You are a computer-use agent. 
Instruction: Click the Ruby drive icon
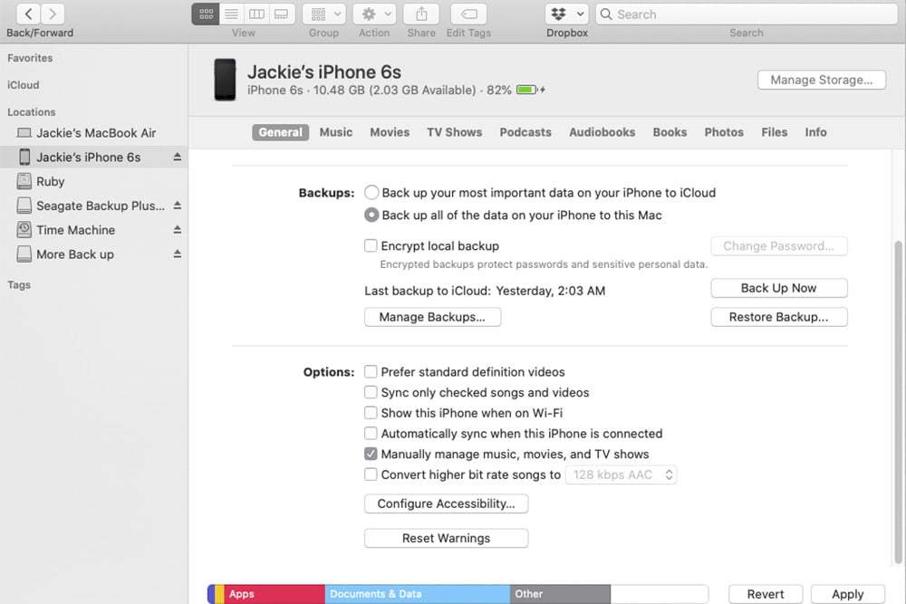[x=24, y=181]
